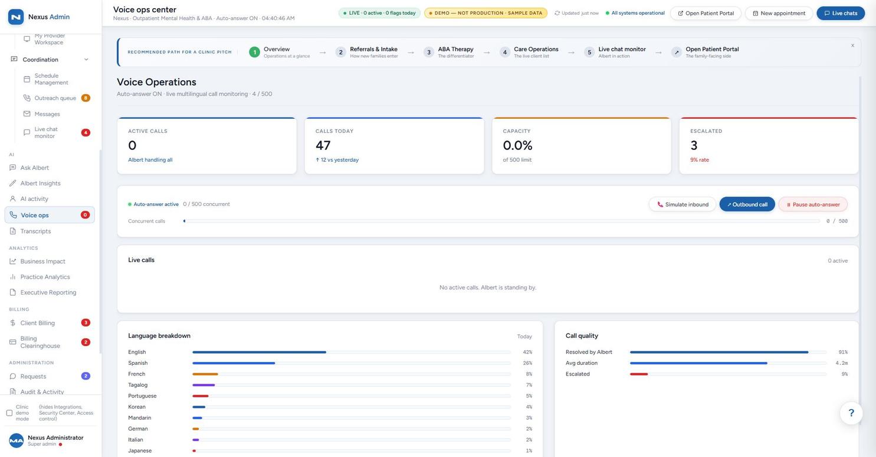Go to step 4 Care Operations

point(529,52)
